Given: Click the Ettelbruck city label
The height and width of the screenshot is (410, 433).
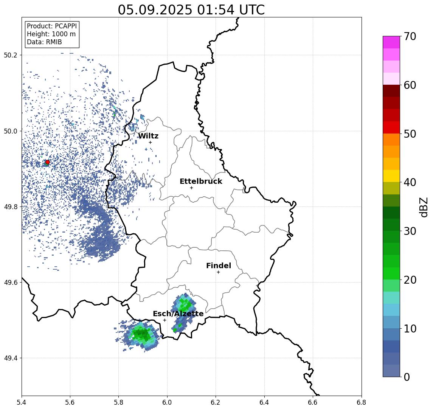Looking at the screenshot, I should click(201, 181).
